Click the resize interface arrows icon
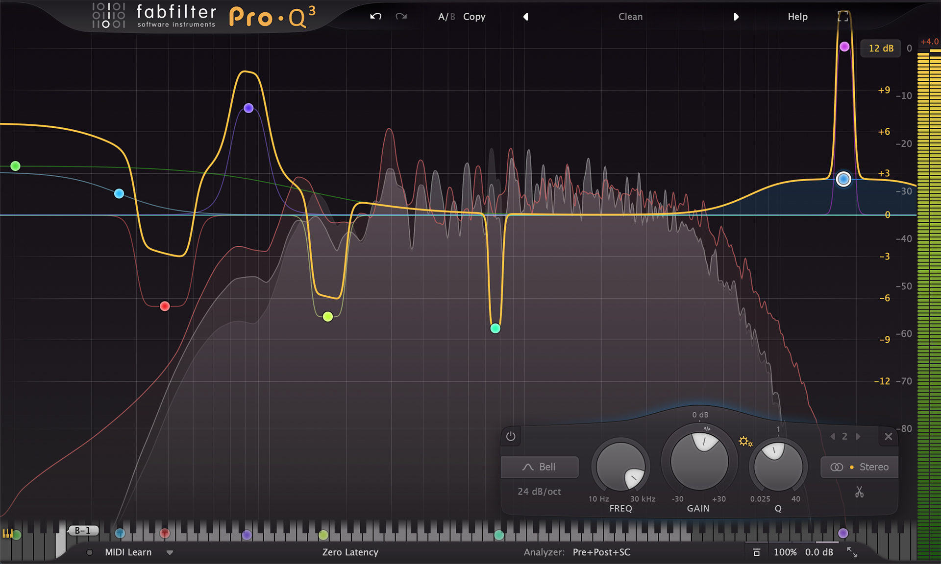 click(x=852, y=552)
